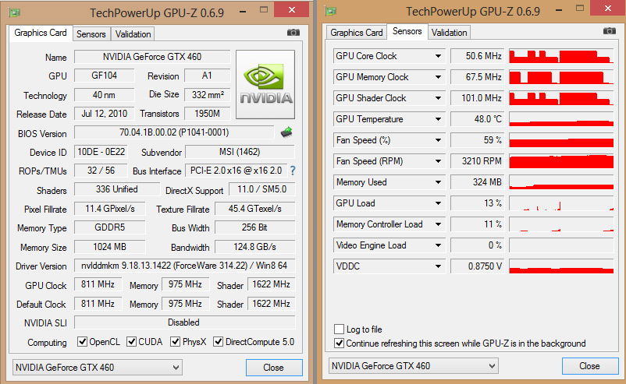Open the GPU Shader Clock sensor dropdown
626x384 pixels.
(438, 98)
